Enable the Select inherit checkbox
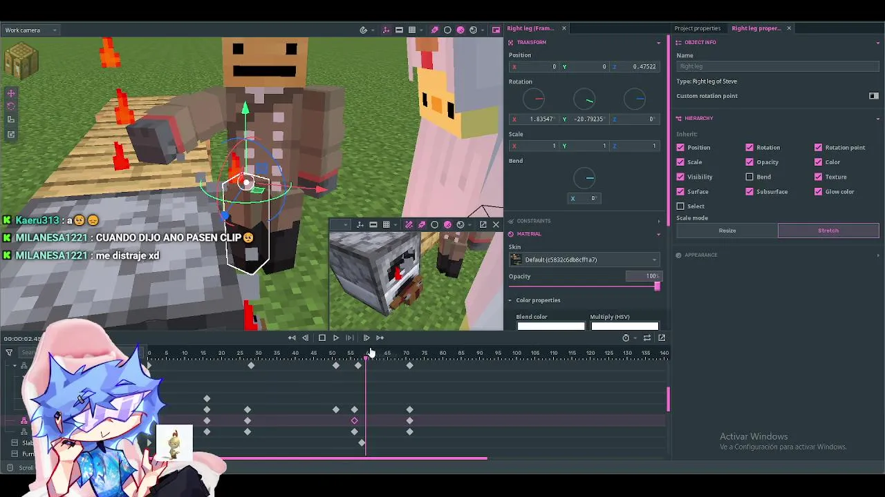The width and height of the screenshot is (885, 497). tap(680, 206)
